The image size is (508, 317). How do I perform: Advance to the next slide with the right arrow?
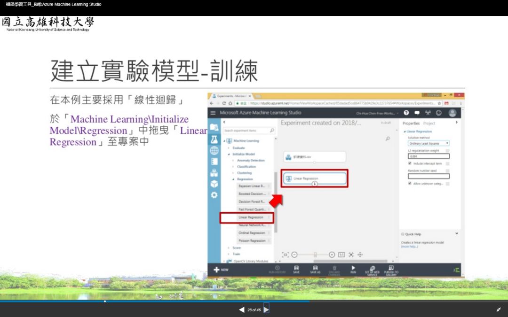266,309
